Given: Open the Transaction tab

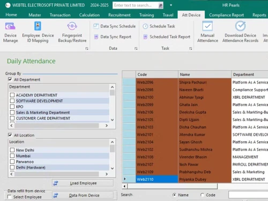Looking at the screenshot, I should (60, 15).
